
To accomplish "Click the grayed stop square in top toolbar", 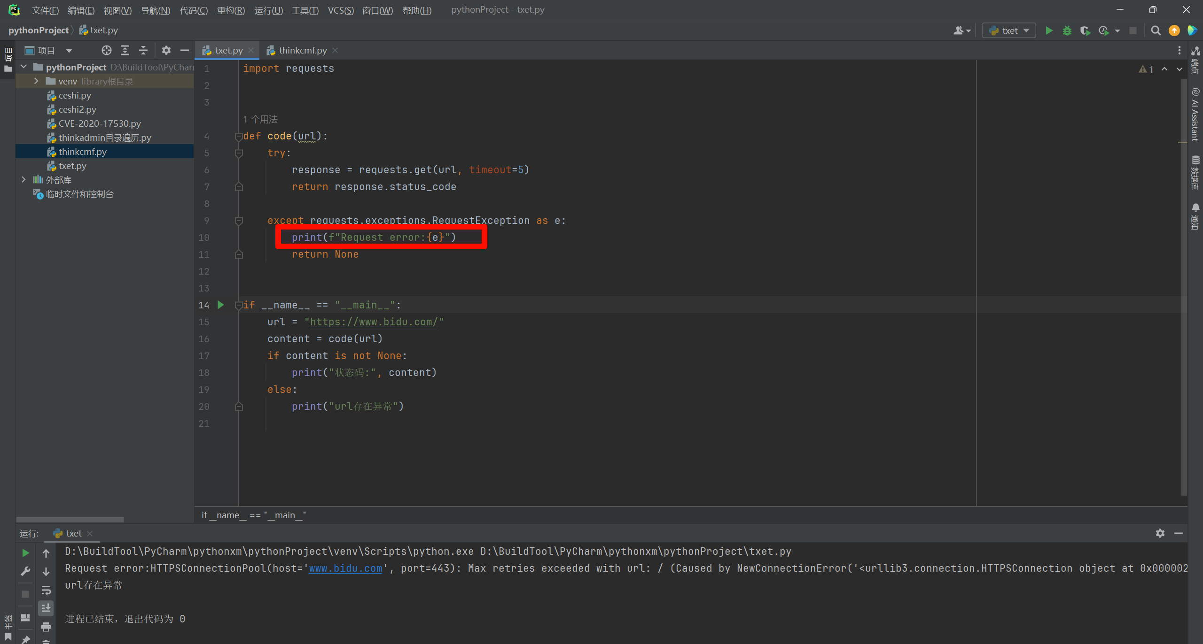I will pyautogui.click(x=1133, y=31).
